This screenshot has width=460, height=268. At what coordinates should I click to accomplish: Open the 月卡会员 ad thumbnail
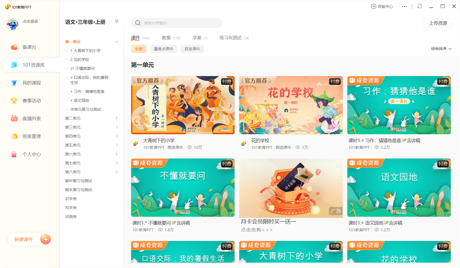(x=291, y=188)
